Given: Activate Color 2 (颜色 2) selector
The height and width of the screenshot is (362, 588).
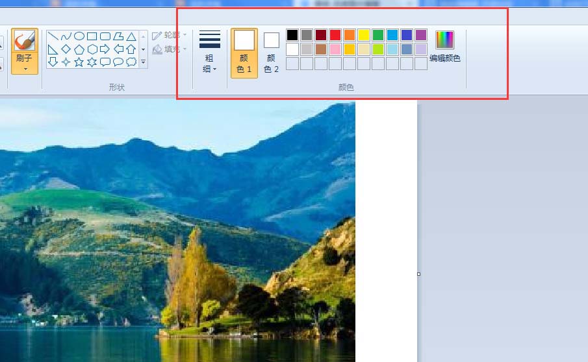Looking at the screenshot, I should pyautogui.click(x=272, y=53).
